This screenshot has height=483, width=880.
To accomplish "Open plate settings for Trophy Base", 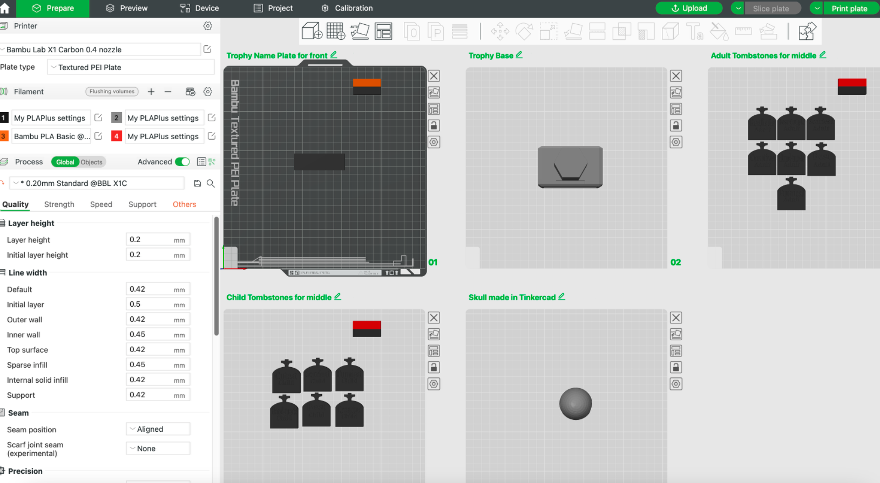I will pos(676,142).
